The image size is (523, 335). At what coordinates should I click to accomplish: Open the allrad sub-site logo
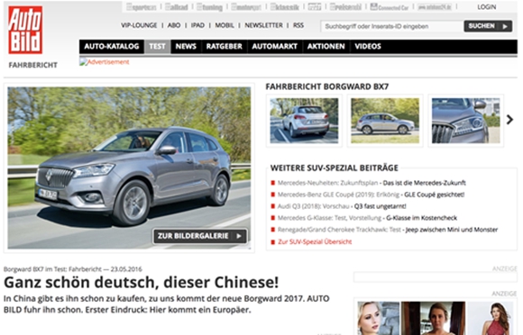coord(177,6)
